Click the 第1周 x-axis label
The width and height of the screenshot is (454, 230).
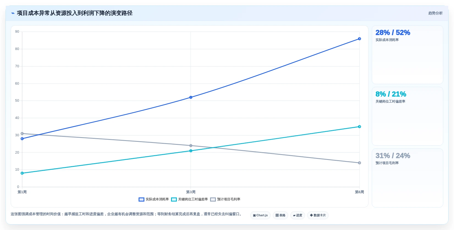click(x=22, y=192)
